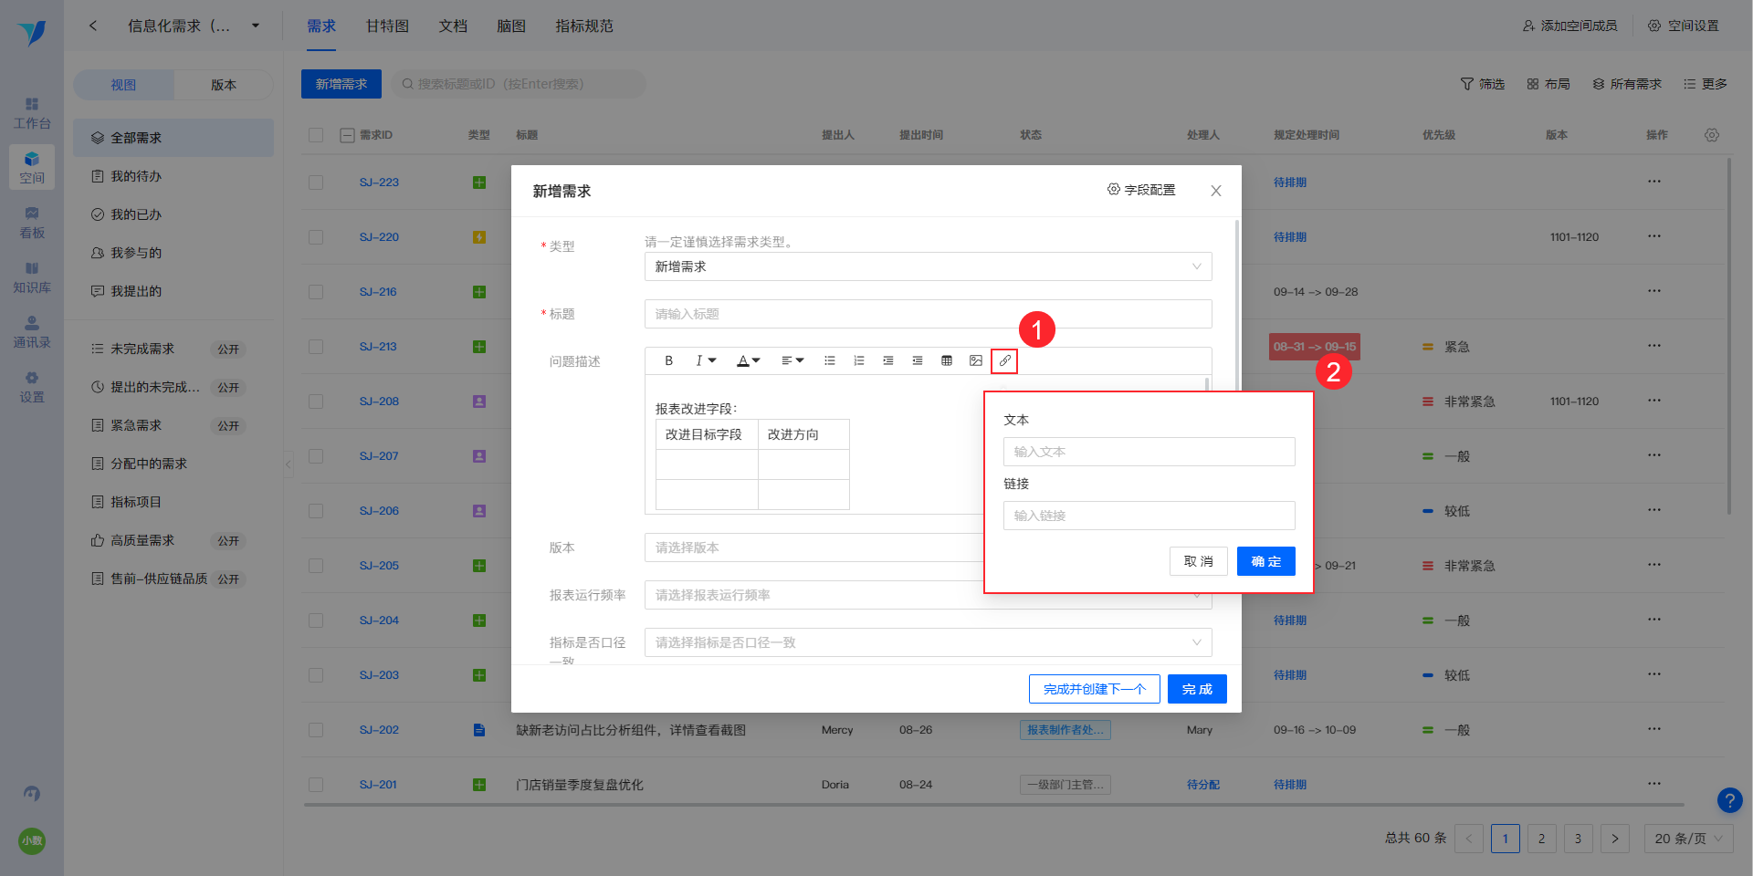Insert image in description editor
This screenshot has width=1753, height=876.
click(976, 360)
